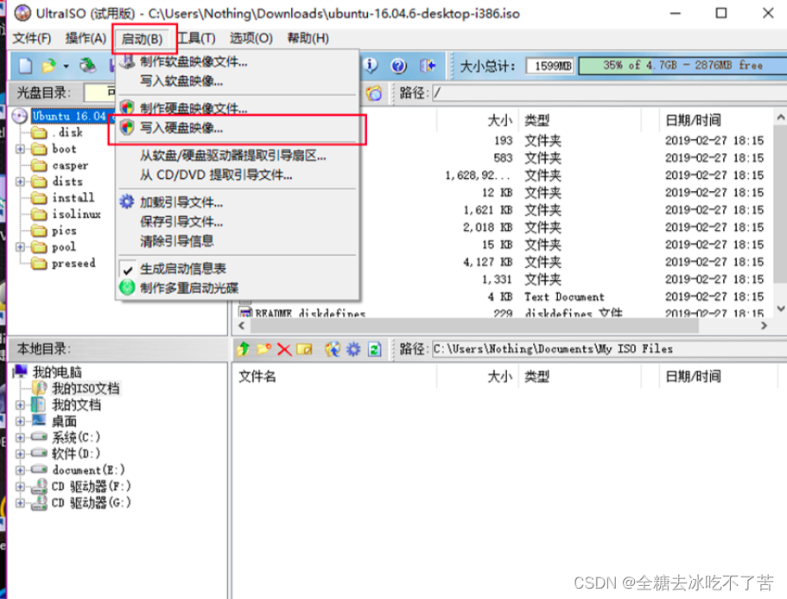This screenshot has height=599, width=787.
Task: Open the 工具(T) menu
Action: click(196, 39)
